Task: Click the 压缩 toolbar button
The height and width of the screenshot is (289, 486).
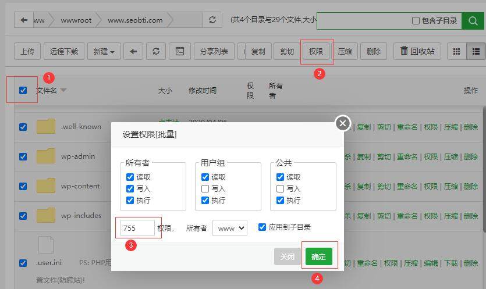Action: click(345, 51)
